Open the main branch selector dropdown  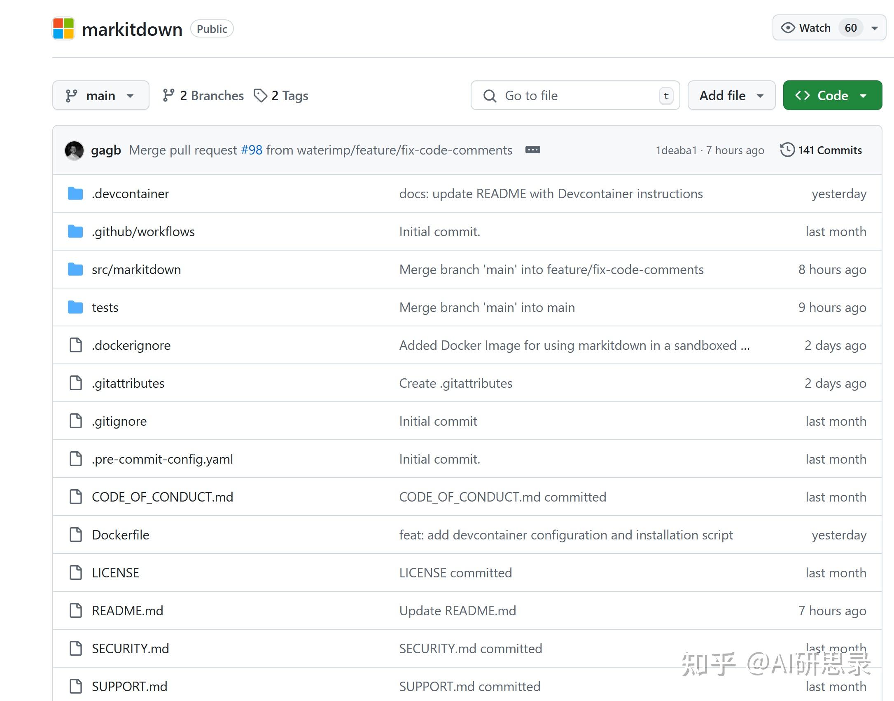pos(100,96)
